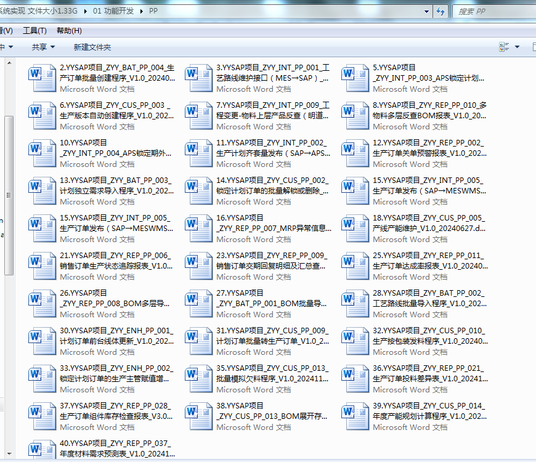Select the Word icon for 8.YYSAP项目_ZYY_REP_PP_010 file

(x=355, y=115)
